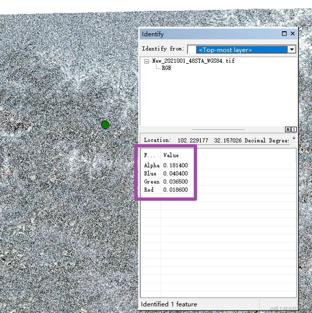The width and height of the screenshot is (312, 313).
Task: Click the green identify point on map
Action: pyautogui.click(x=105, y=125)
